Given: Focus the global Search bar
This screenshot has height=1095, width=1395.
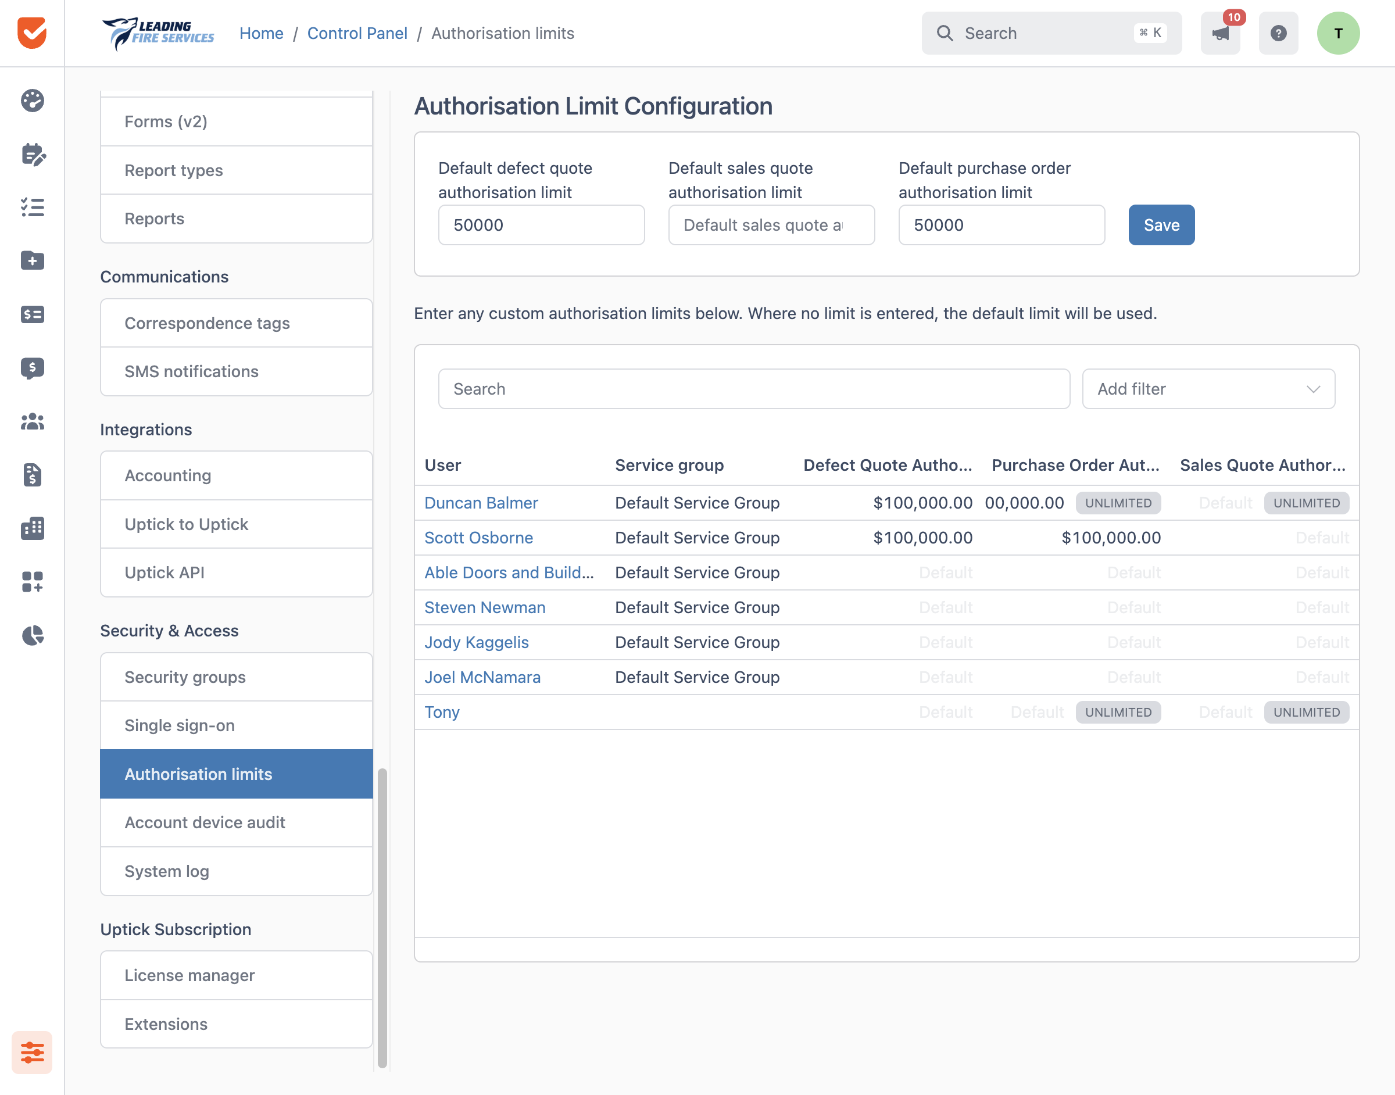Looking at the screenshot, I should (x=1051, y=33).
